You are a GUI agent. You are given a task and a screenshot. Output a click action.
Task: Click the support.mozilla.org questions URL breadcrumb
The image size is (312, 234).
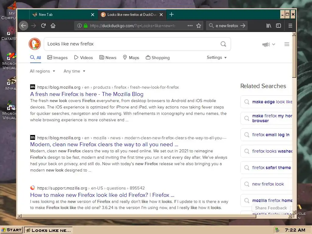(91, 188)
